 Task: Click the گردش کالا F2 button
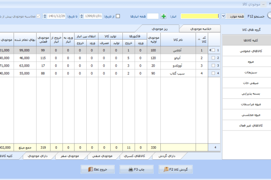coord(176,169)
